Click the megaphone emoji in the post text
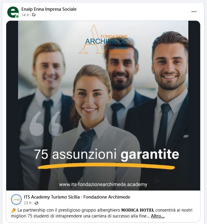Viewport: 207px width, 224px height. click(x=14, y=210)
